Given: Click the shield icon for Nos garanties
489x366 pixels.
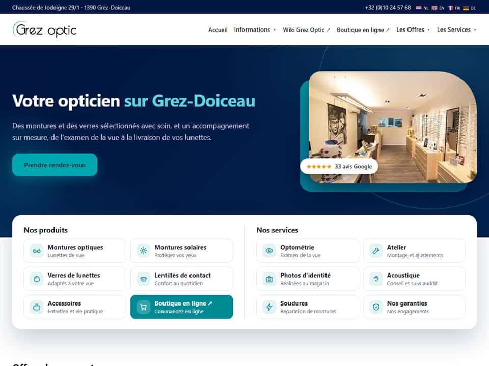Looking at the screenshot, I should click(x=376, y=307).
